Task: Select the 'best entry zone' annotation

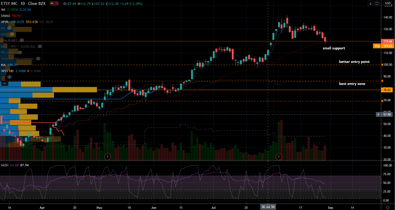Action: click(x=352, y=84)
